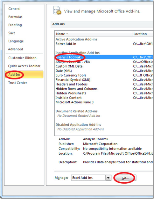Click the 'No compatibility information available' text
Image resolution: width=154 pixels, height=199 pixels.
coord(112,149)
